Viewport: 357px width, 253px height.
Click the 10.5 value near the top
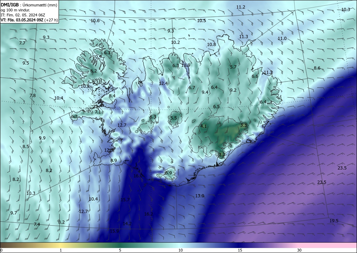click(x=201, y=21)
